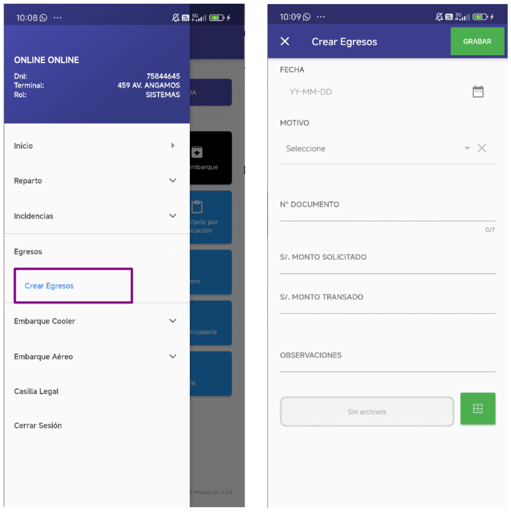Image resolution: width=511 pixels, height=512 pixels.
Task: Tap the WhatsApp notification icon in left status bar
Action: click(44, 17)
